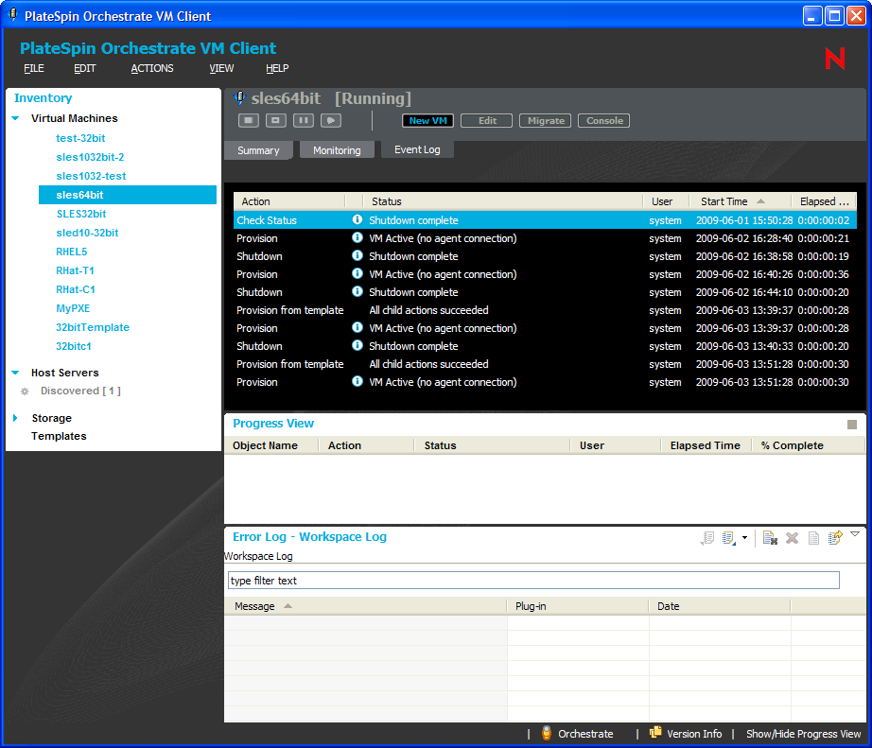Click the Progress View minimize square
The height and width of the screenshot is (748, 872).
852,425
